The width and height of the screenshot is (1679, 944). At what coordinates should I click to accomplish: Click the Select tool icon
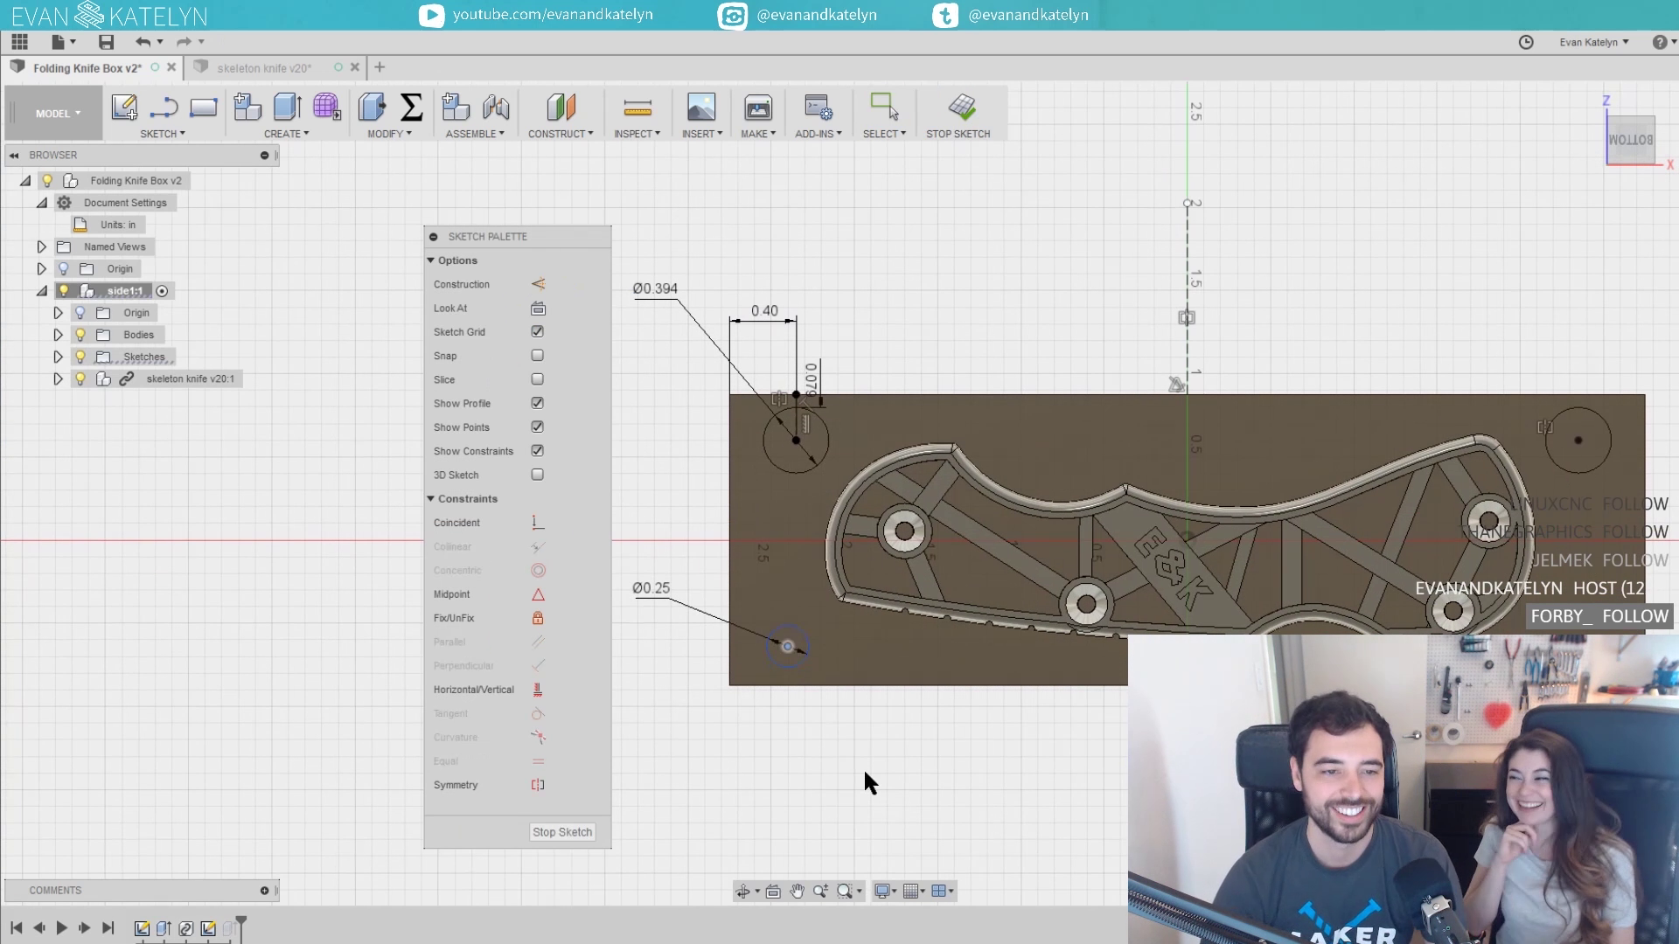click(884, 108)
